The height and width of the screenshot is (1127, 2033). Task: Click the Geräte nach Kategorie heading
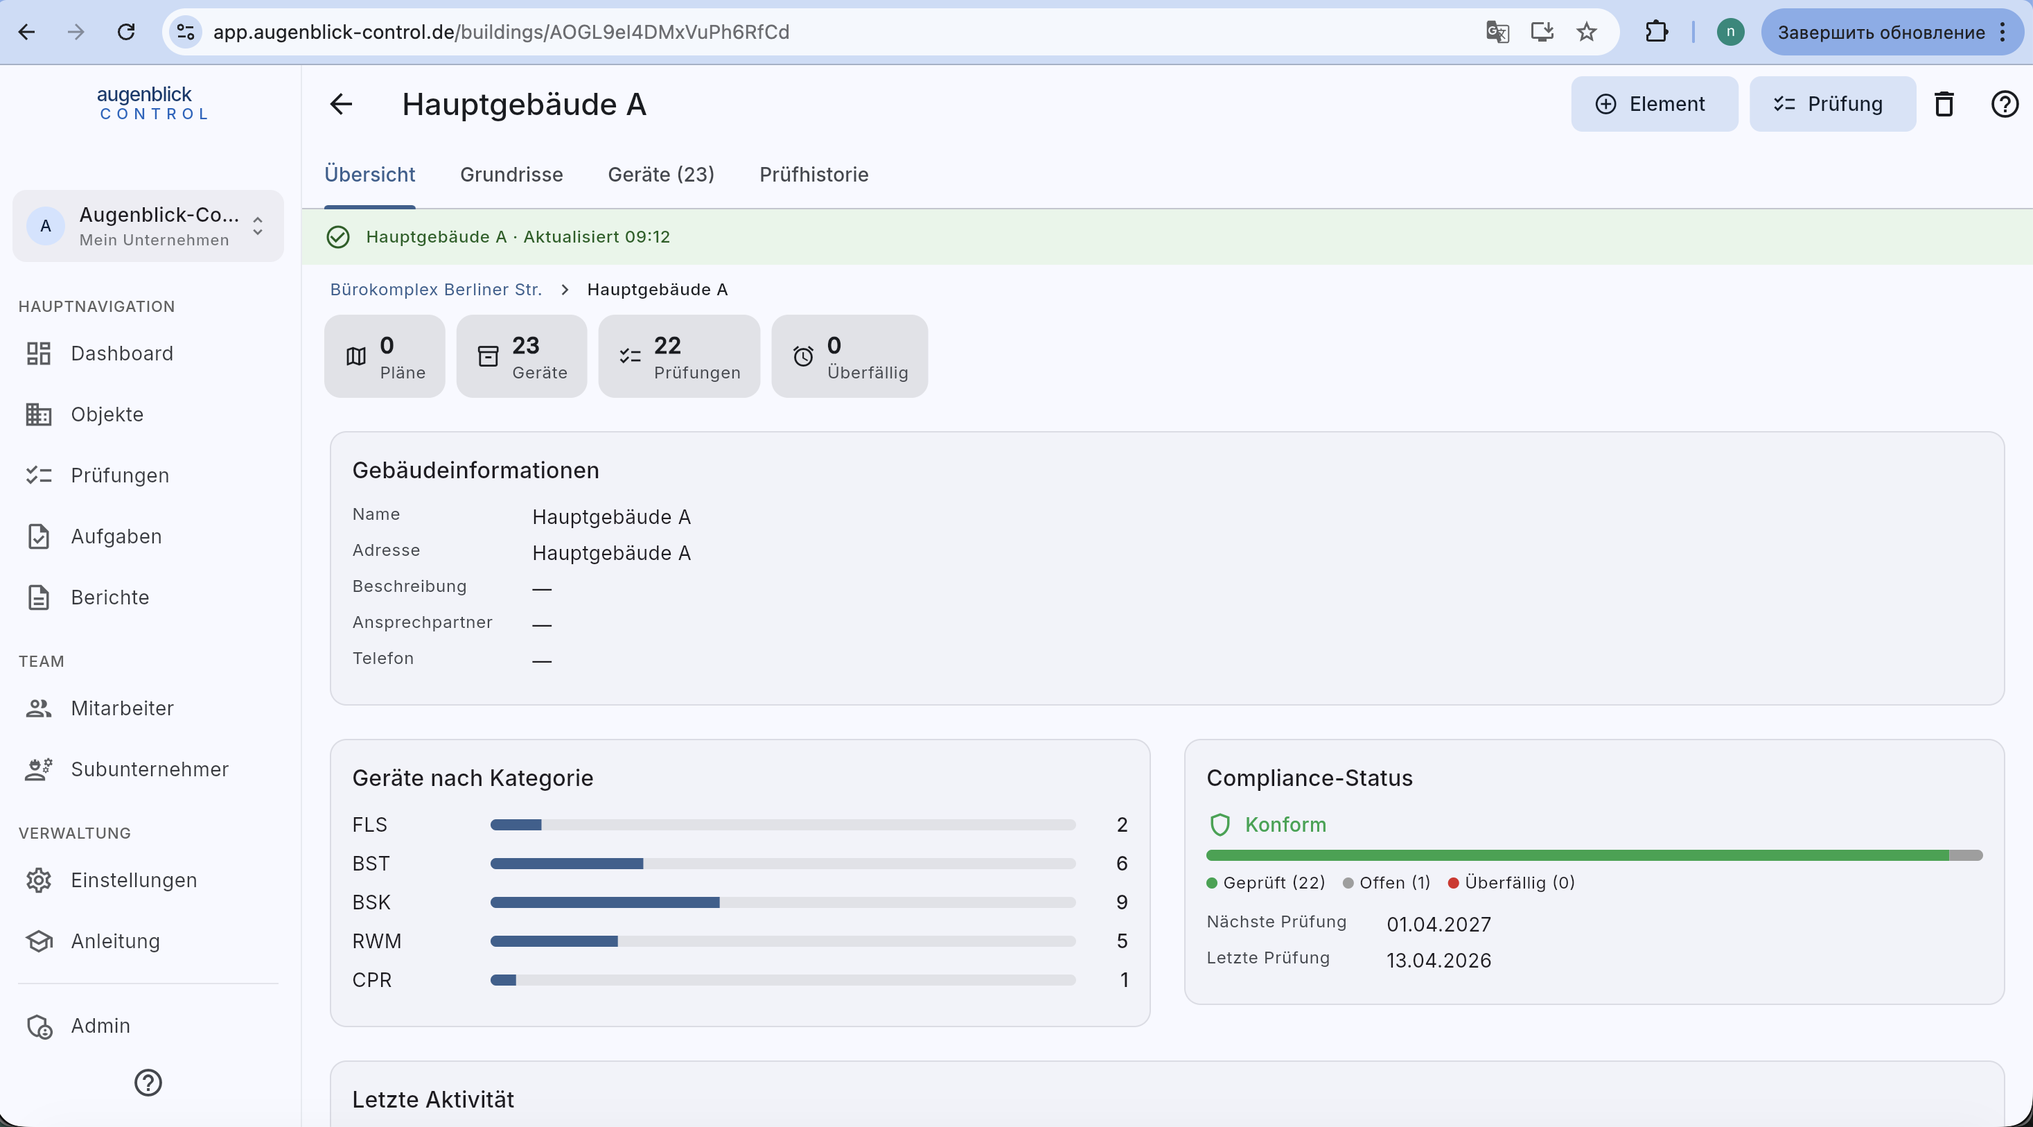pos(473,778)
